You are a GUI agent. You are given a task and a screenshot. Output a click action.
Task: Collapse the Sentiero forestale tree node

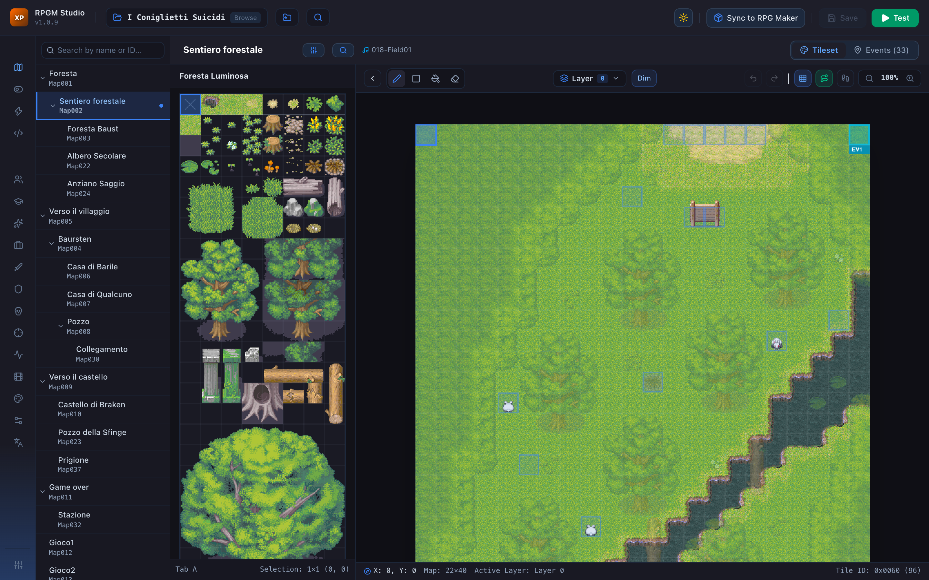pyautogui.click(x=53, y=105)
